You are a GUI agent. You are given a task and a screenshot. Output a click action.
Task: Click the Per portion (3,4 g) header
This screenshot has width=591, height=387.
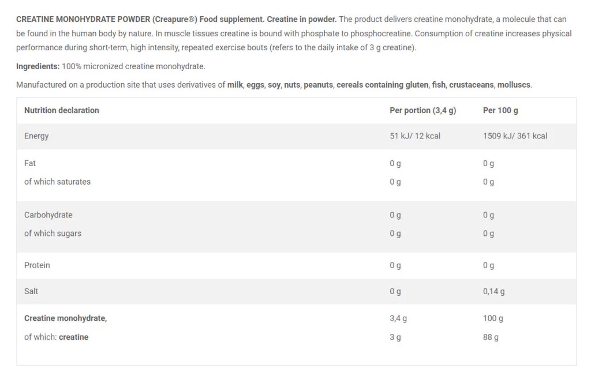[x=422, y=110]
